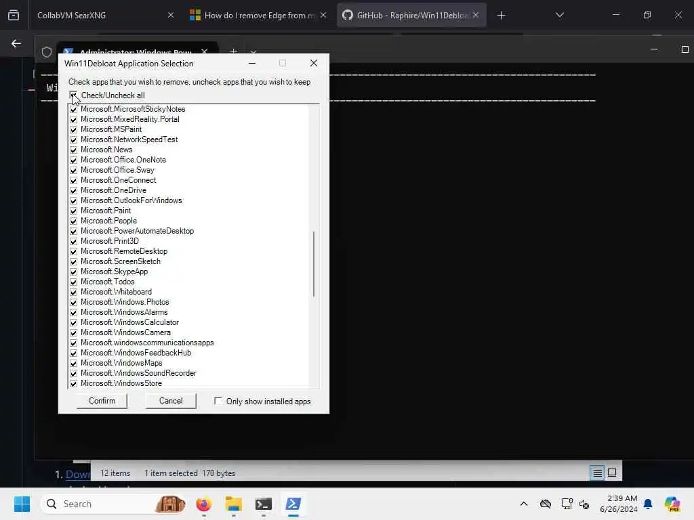
Task: Uncheck Microsoft.WindowsCalculator checkbox
Action: pyautogui.click(x=73, y=323)
